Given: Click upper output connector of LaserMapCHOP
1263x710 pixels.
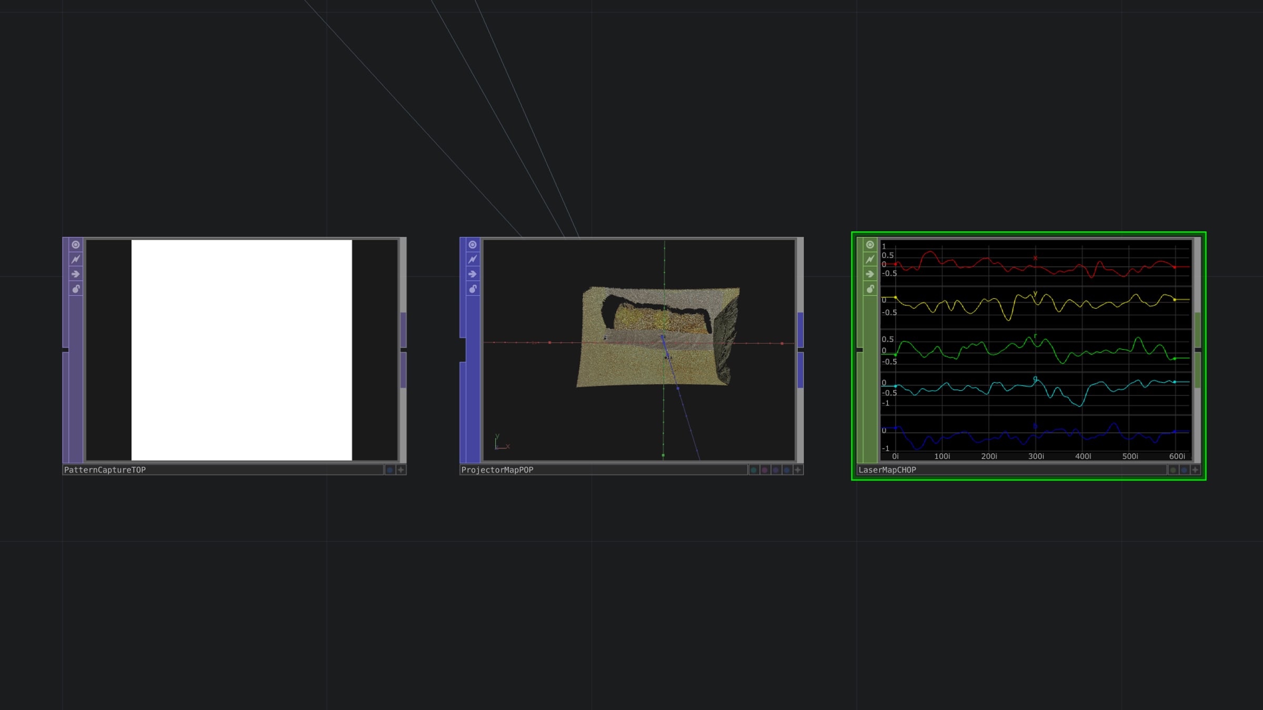Looking at the screenshot, I should pyautogui.click(x=1198, y=330).
